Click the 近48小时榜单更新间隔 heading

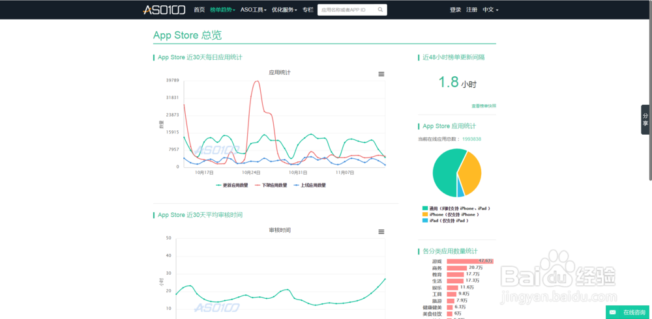pos(454,57)
